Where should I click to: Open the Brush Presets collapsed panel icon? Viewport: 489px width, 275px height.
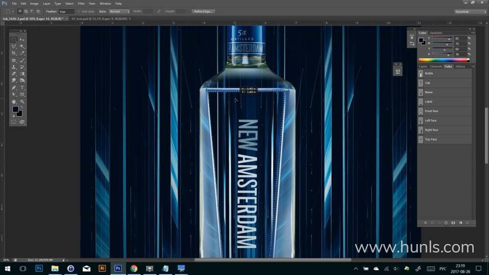(x=412, y=37)
